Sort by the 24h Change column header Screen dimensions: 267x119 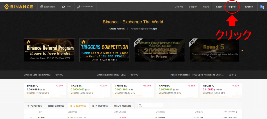[120, 112]
